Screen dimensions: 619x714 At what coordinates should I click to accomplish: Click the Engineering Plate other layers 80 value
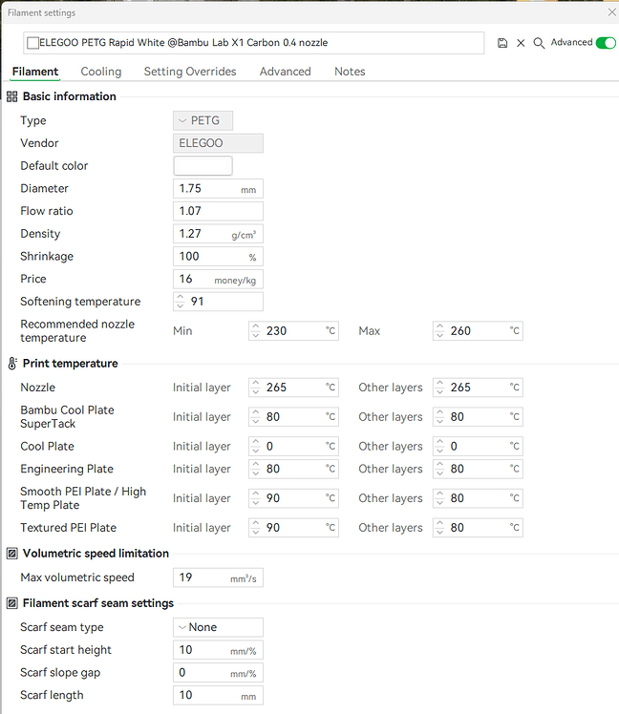tap(458, 469)
